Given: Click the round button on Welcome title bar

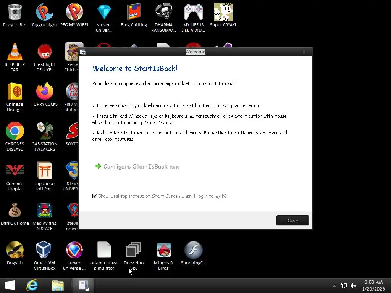Looking at the screenshot, I should (304, 52).
